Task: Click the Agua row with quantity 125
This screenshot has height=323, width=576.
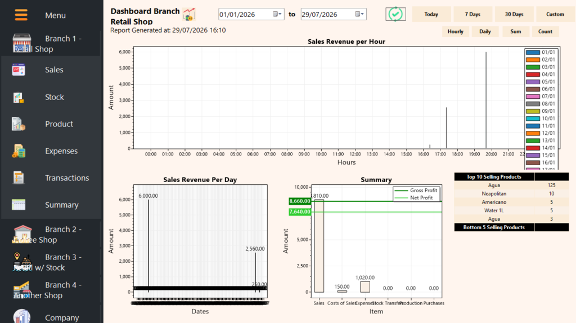Action: tap(511, 185)
